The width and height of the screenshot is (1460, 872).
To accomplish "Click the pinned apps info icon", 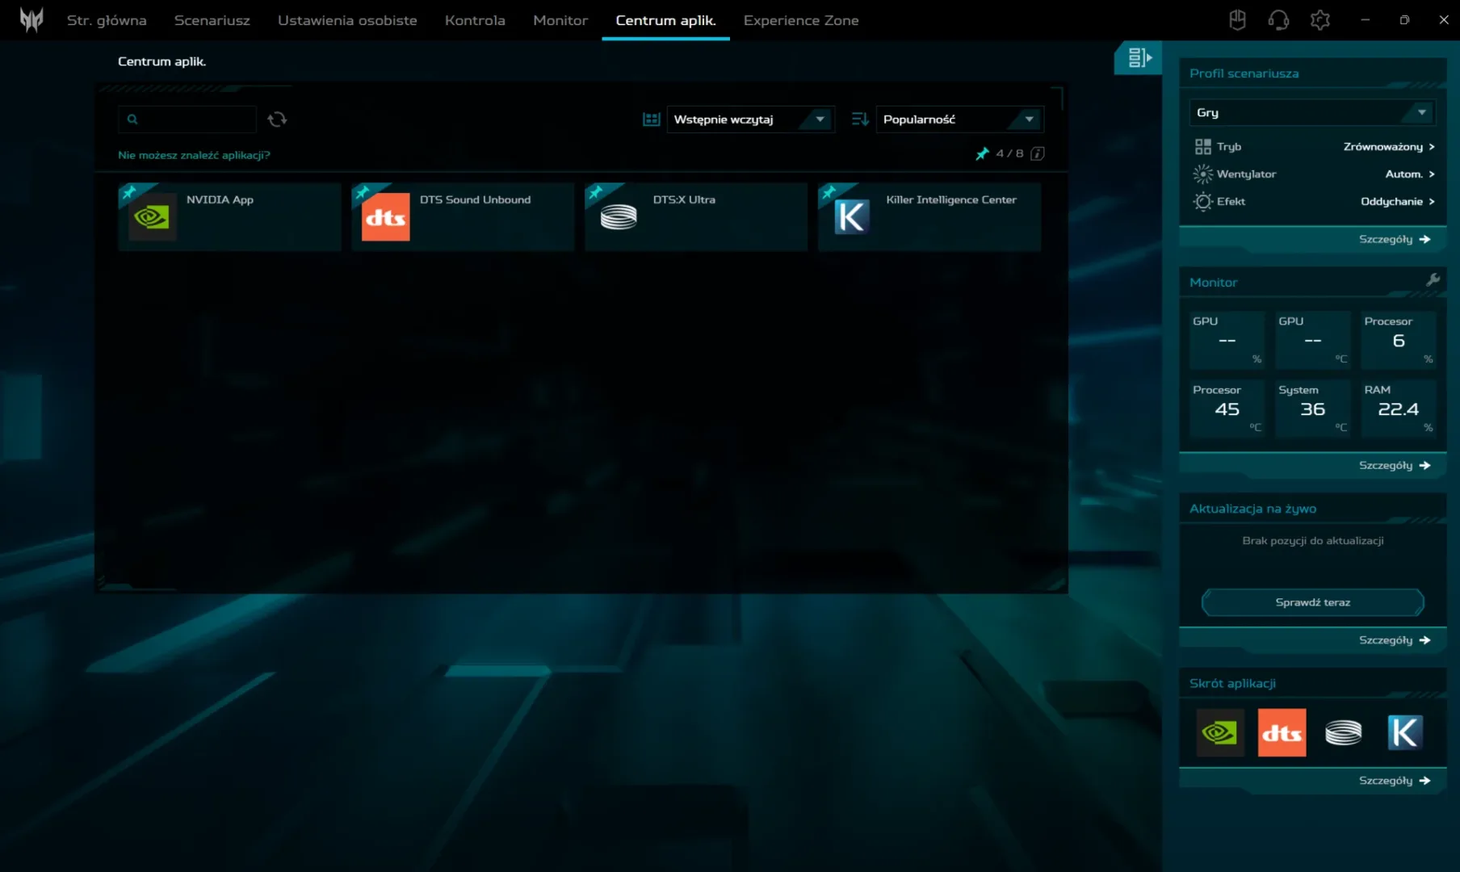I will pyautogui.click(x=1038, y=153).
